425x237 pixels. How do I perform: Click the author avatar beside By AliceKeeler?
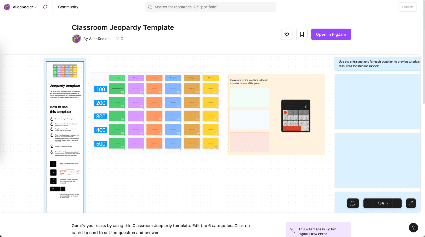coord(76,39)
